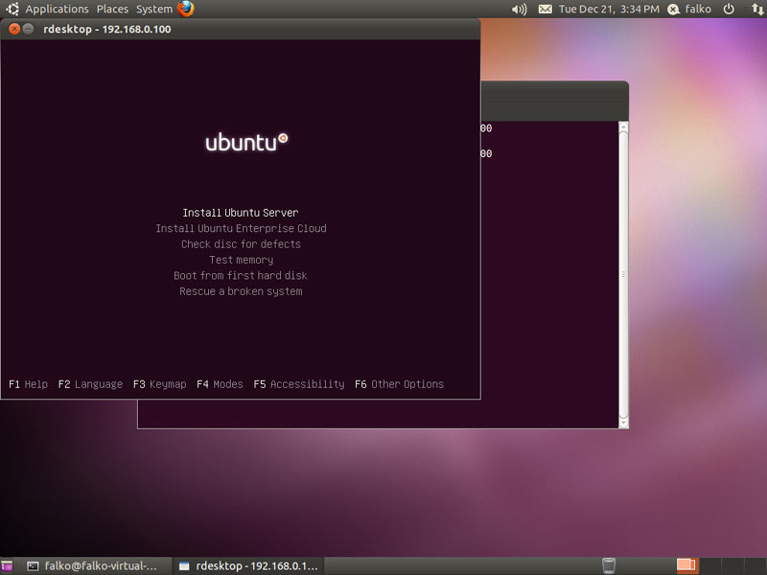Viewport: 767px width, 575px height.
Task: Select Install Ubuntu Enterprise Cloud
Action: (241, 228)
